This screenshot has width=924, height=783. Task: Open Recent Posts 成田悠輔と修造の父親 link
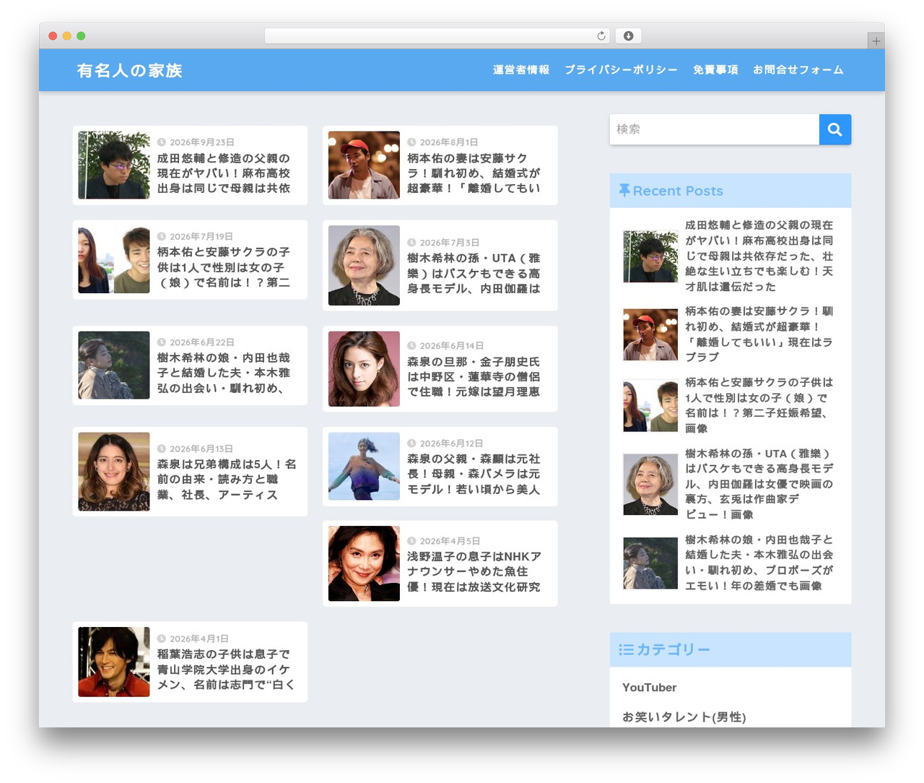759,256
